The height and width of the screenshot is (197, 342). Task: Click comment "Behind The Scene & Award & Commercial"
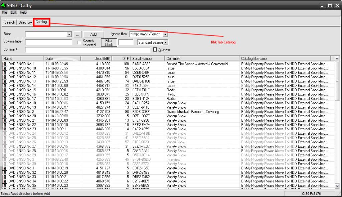197,64
